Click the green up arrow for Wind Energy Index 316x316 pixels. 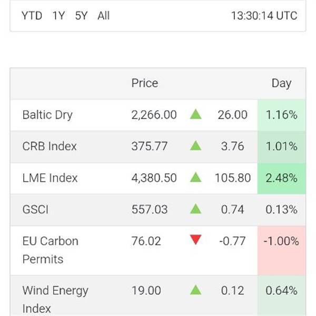tap(196, 290)
